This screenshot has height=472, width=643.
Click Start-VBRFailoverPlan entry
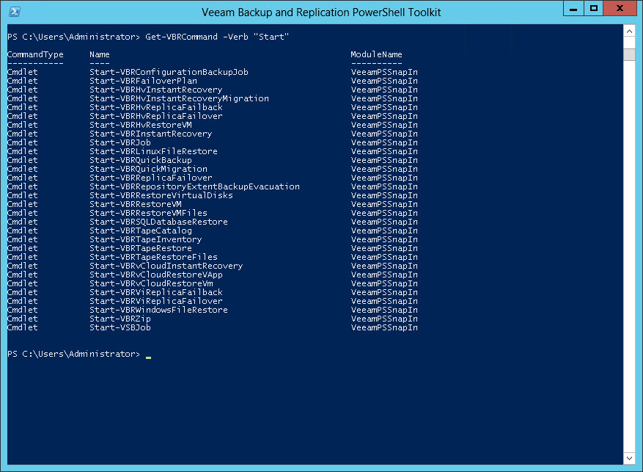click(144, 81)
